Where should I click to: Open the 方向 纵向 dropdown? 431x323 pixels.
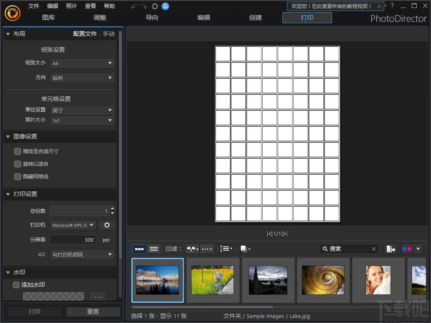(82, 78)
